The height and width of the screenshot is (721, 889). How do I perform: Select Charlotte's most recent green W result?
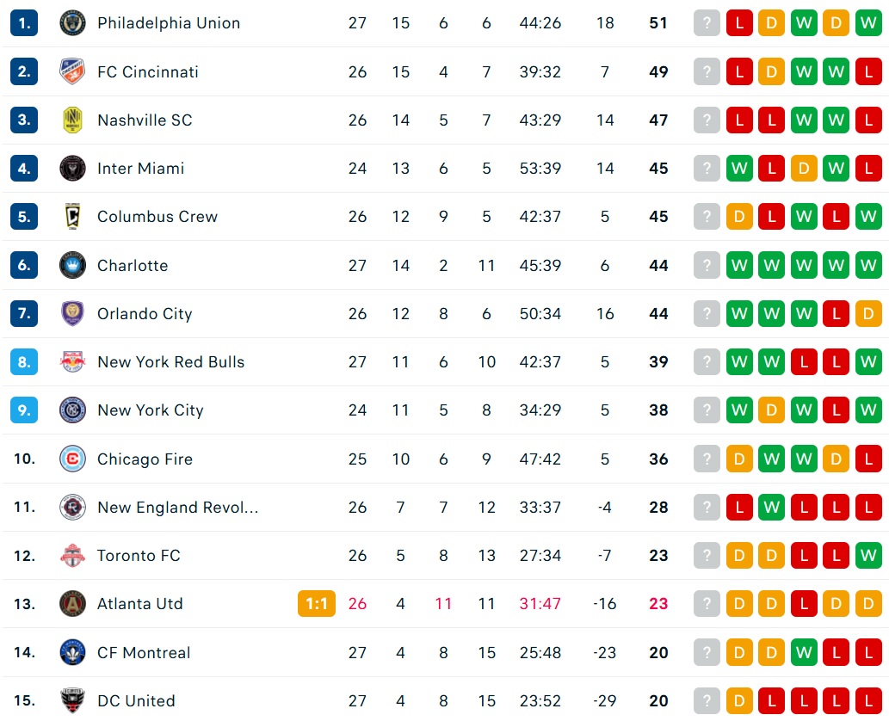coord(739,265)
